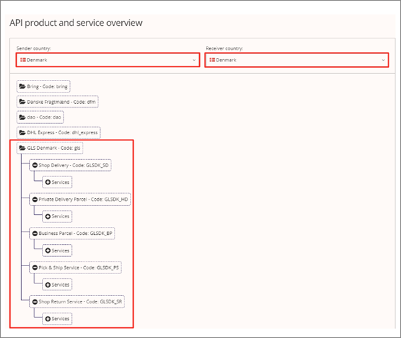Image resolution: width=401 pixels, height=338 pixels.
Task: Open the Sender country dropdown
Action: [108, 60]
